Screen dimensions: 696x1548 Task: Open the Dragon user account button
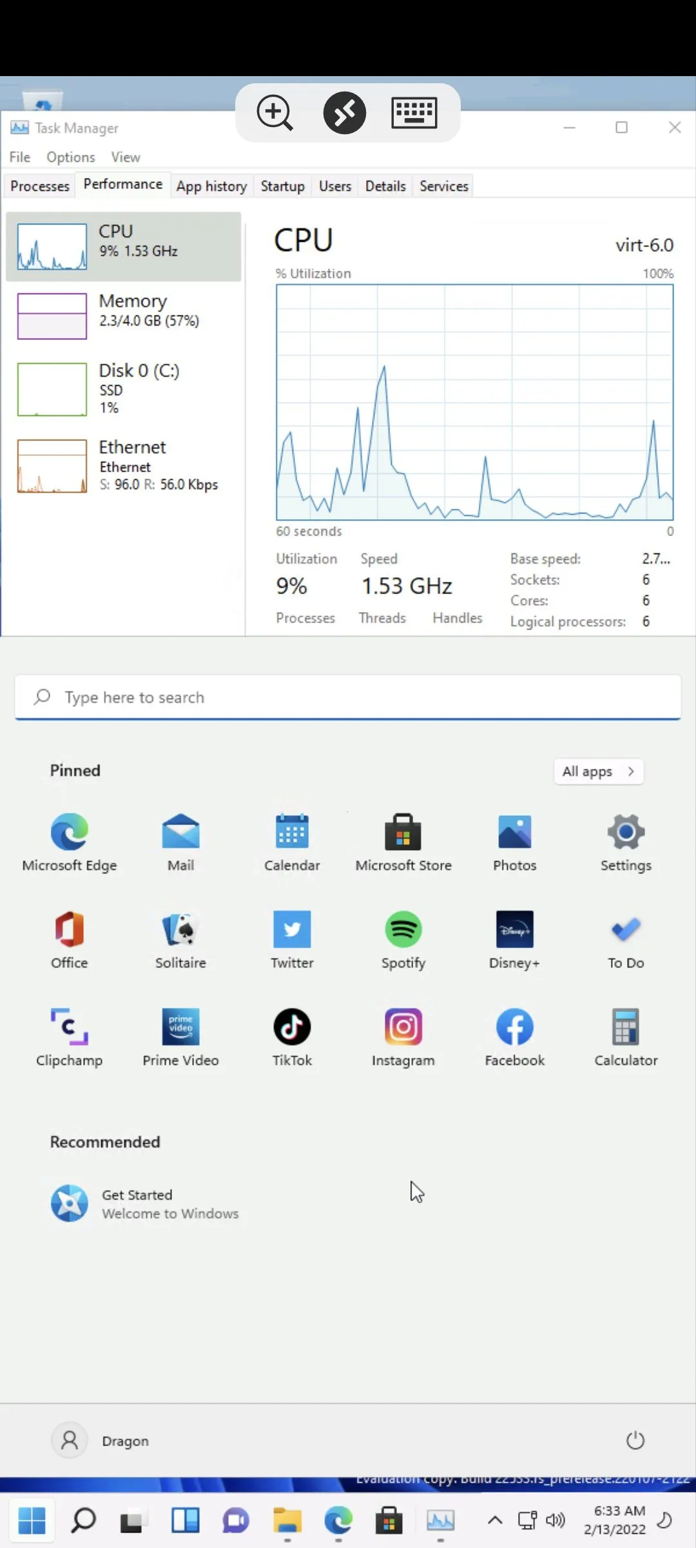point(101,1440)
